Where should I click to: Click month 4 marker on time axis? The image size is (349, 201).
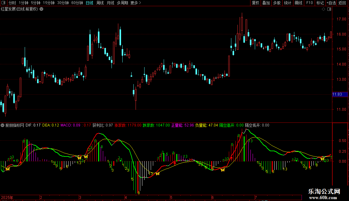point(126,197)
